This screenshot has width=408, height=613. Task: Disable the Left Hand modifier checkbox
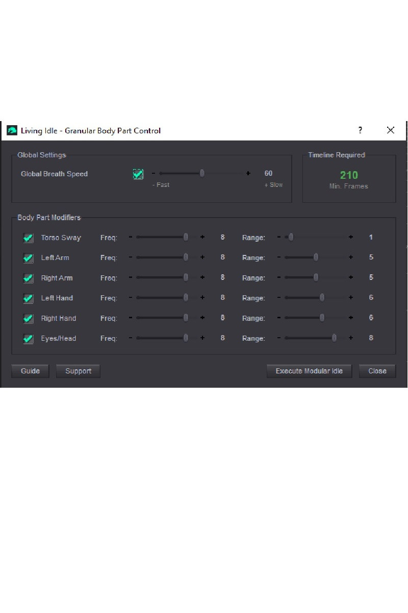(x=29, y=298)
